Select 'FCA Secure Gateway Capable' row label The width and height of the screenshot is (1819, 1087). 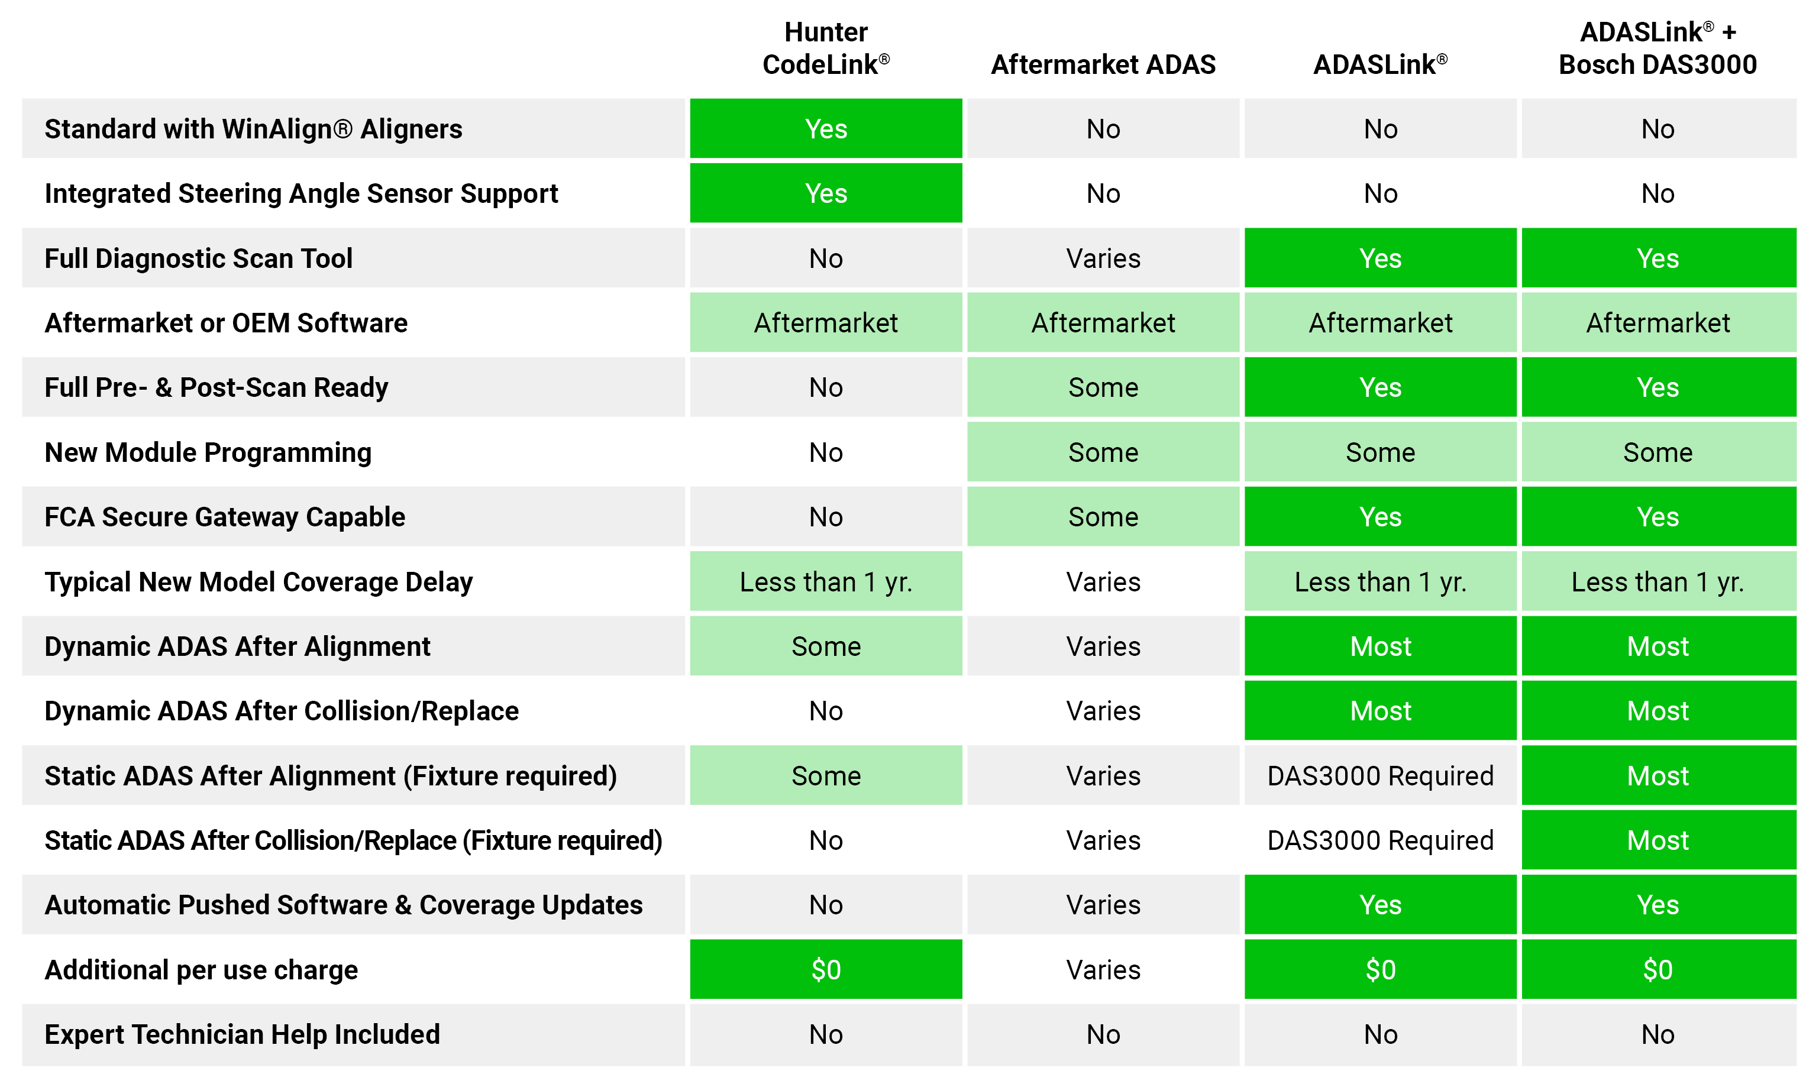pyautogui.click(x=225, y=517)
